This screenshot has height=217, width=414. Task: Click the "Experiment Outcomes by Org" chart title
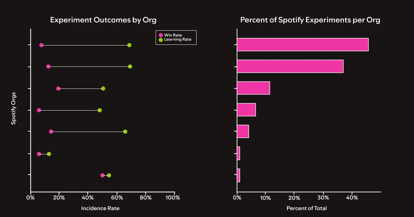(x=103, y=20)
